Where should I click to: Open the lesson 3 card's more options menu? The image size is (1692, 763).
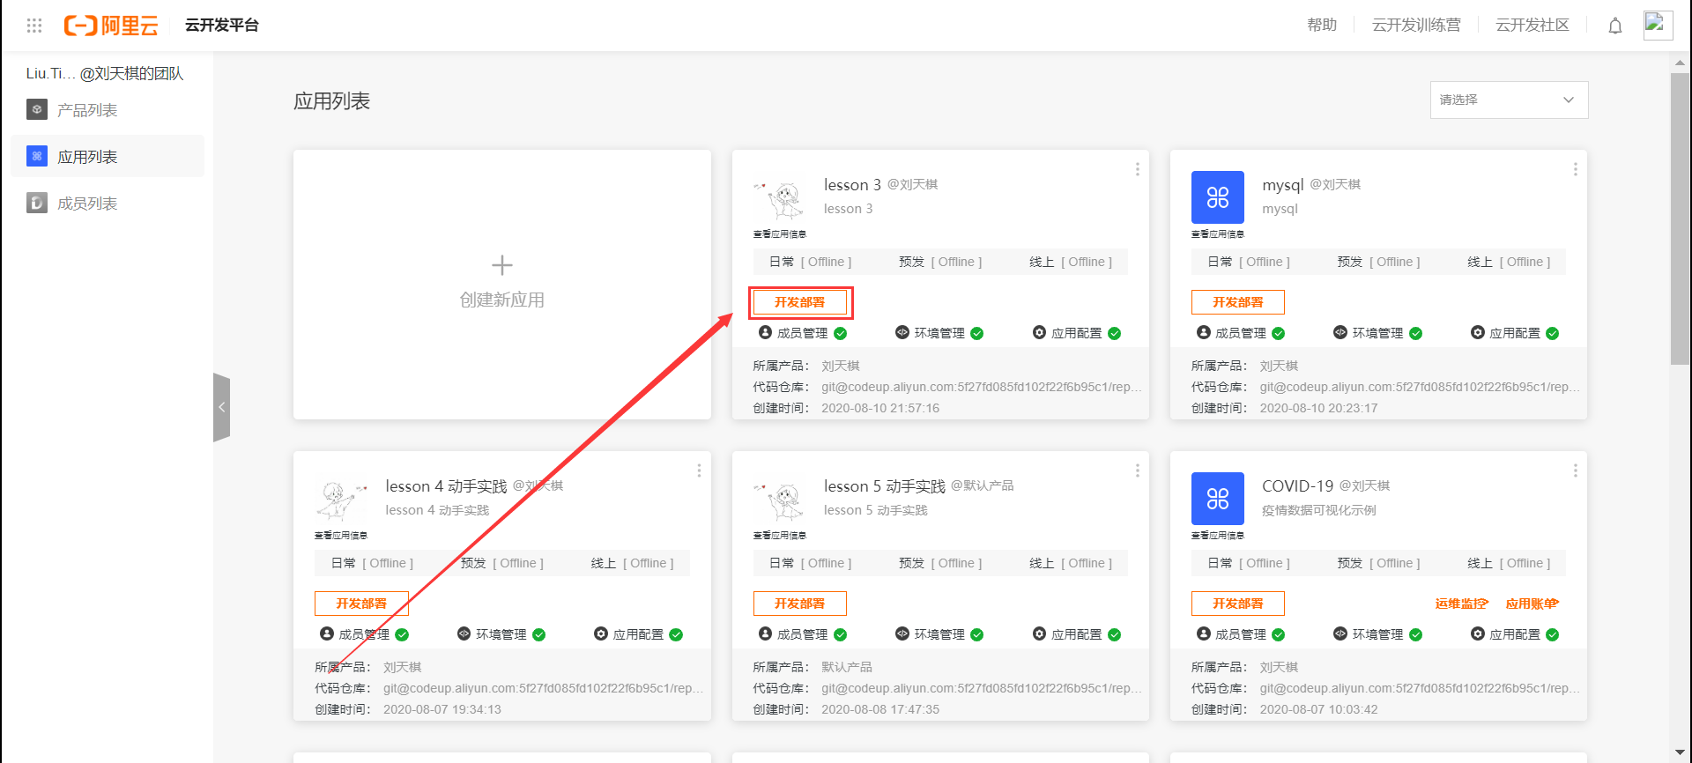(x=1137, y=169)
